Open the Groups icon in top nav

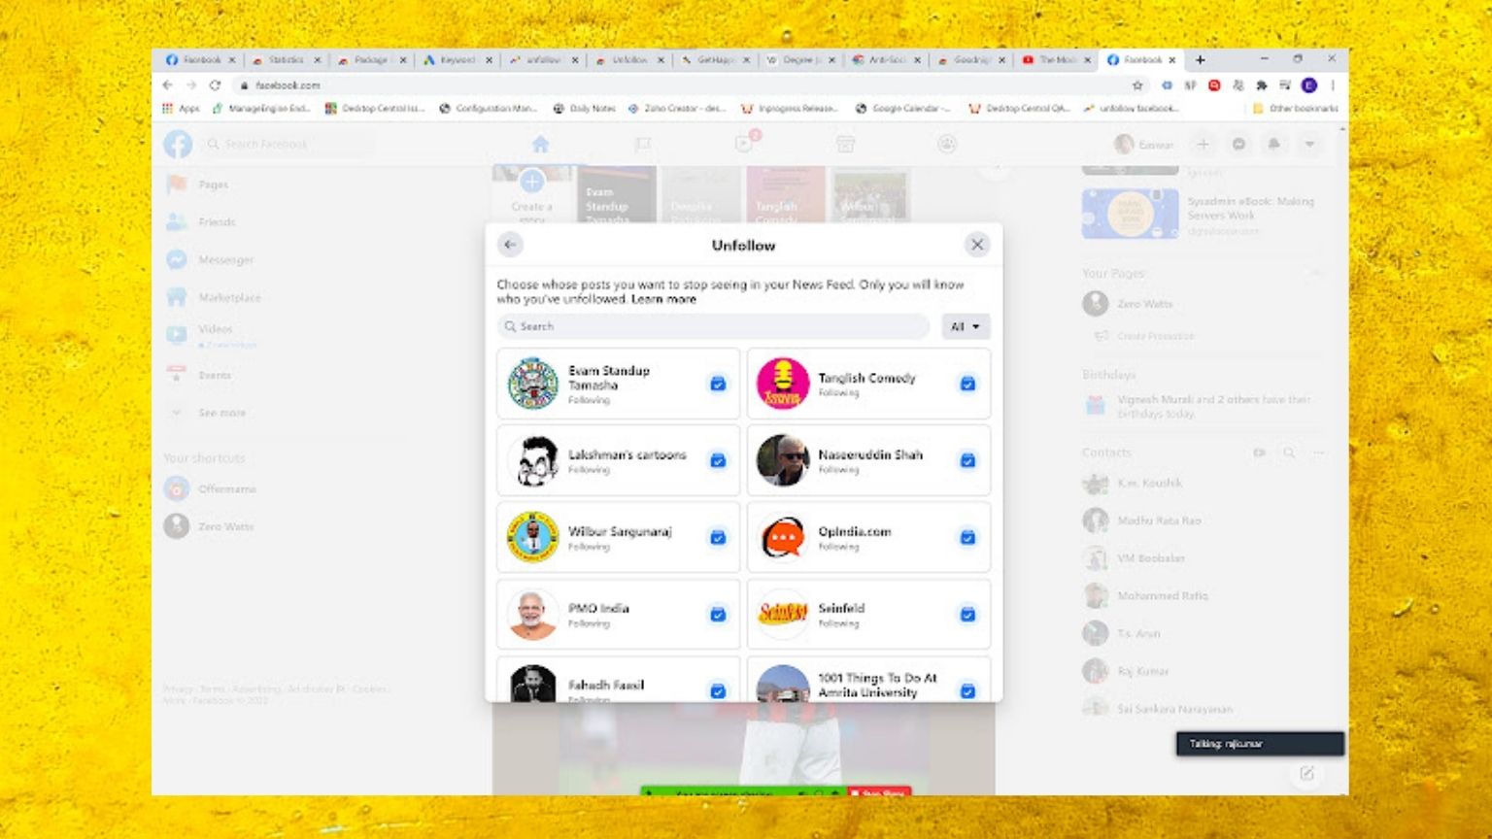[x=947, y=144]
